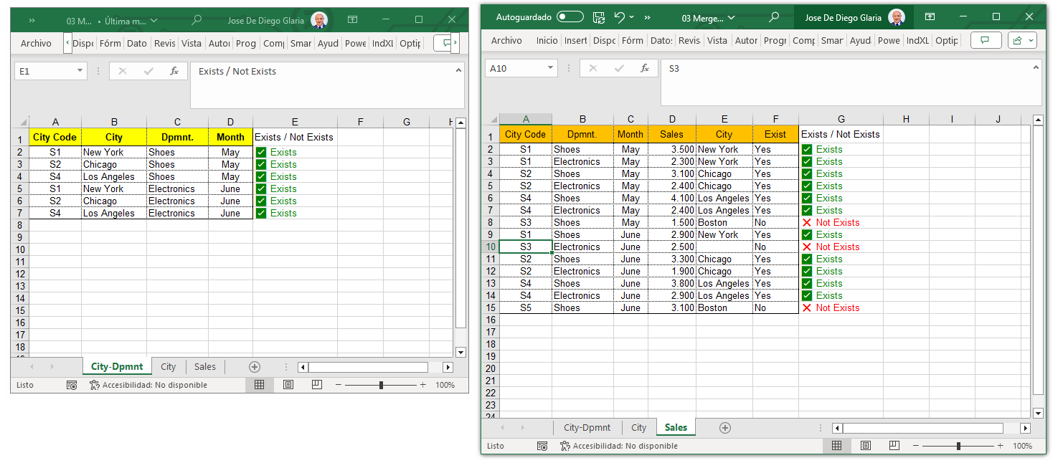Click the Zoom out minus in right window
The width and height of the screenshot is (1063, 463).
click(915, 446)
